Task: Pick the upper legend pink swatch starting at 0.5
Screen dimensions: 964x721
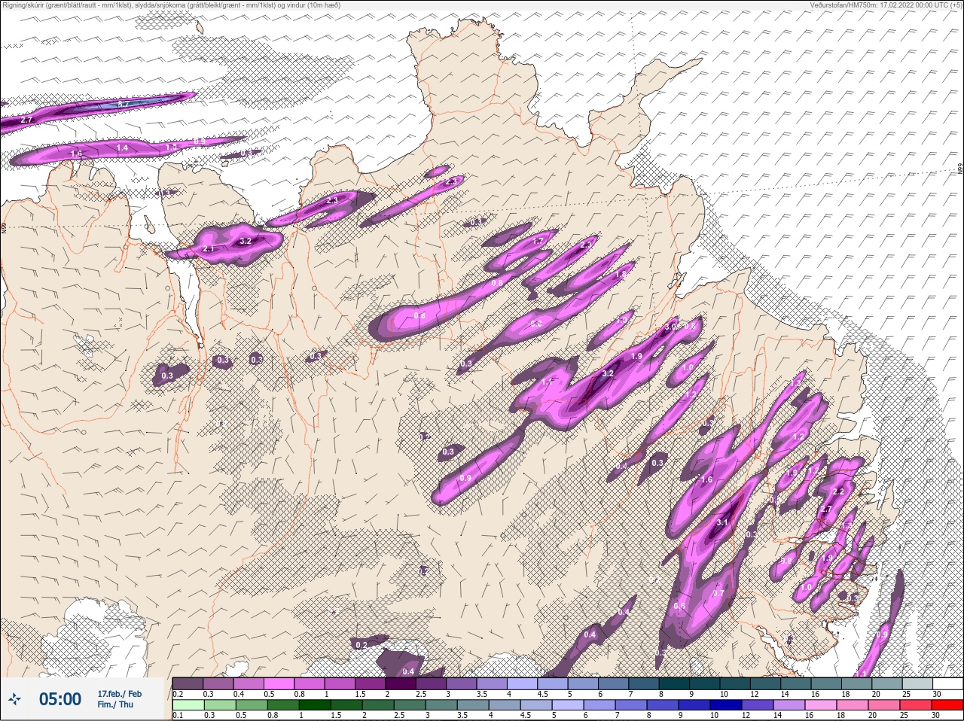Action: point(279,683)
